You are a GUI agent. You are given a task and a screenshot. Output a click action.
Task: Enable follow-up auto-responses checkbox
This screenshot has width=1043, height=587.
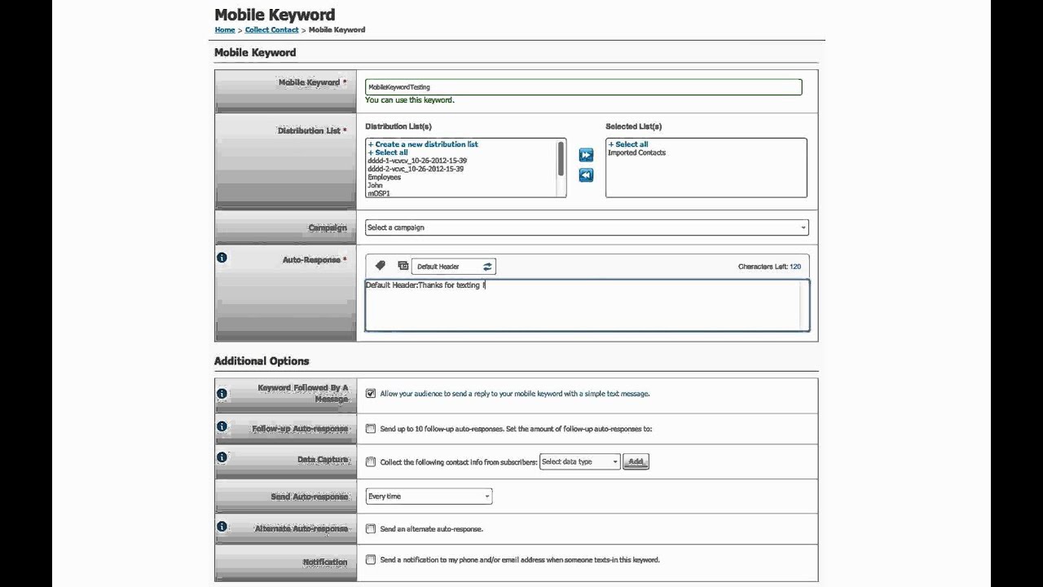coord(371,429)
